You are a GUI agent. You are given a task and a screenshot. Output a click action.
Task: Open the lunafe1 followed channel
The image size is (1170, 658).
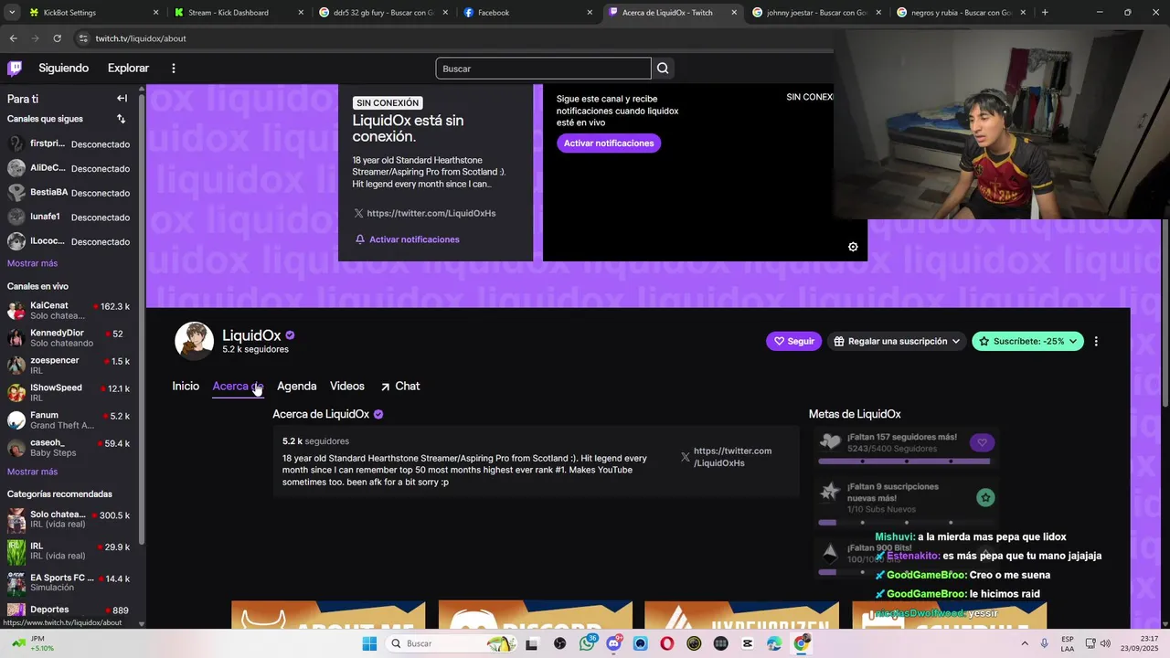[69, 217]
